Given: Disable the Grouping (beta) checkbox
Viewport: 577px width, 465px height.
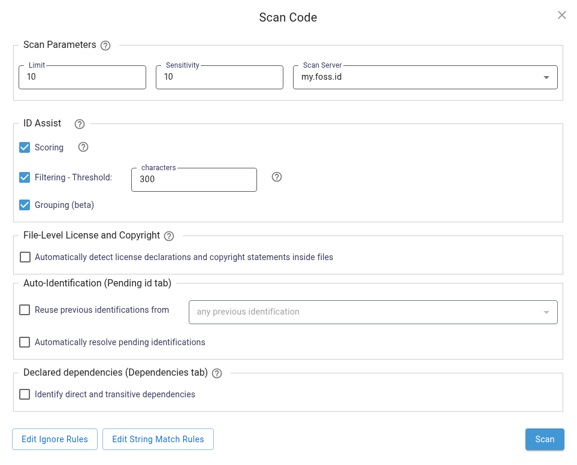Looking at the screenshot, I should 25,205.
